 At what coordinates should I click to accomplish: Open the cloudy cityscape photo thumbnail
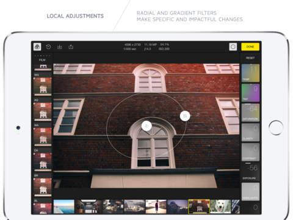click(134, 207)
